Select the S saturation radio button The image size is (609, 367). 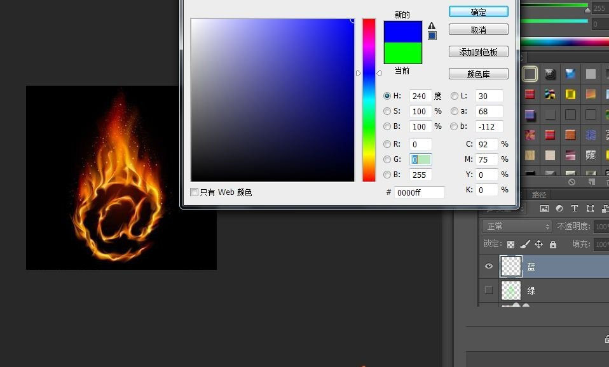[x=387, y=111]
